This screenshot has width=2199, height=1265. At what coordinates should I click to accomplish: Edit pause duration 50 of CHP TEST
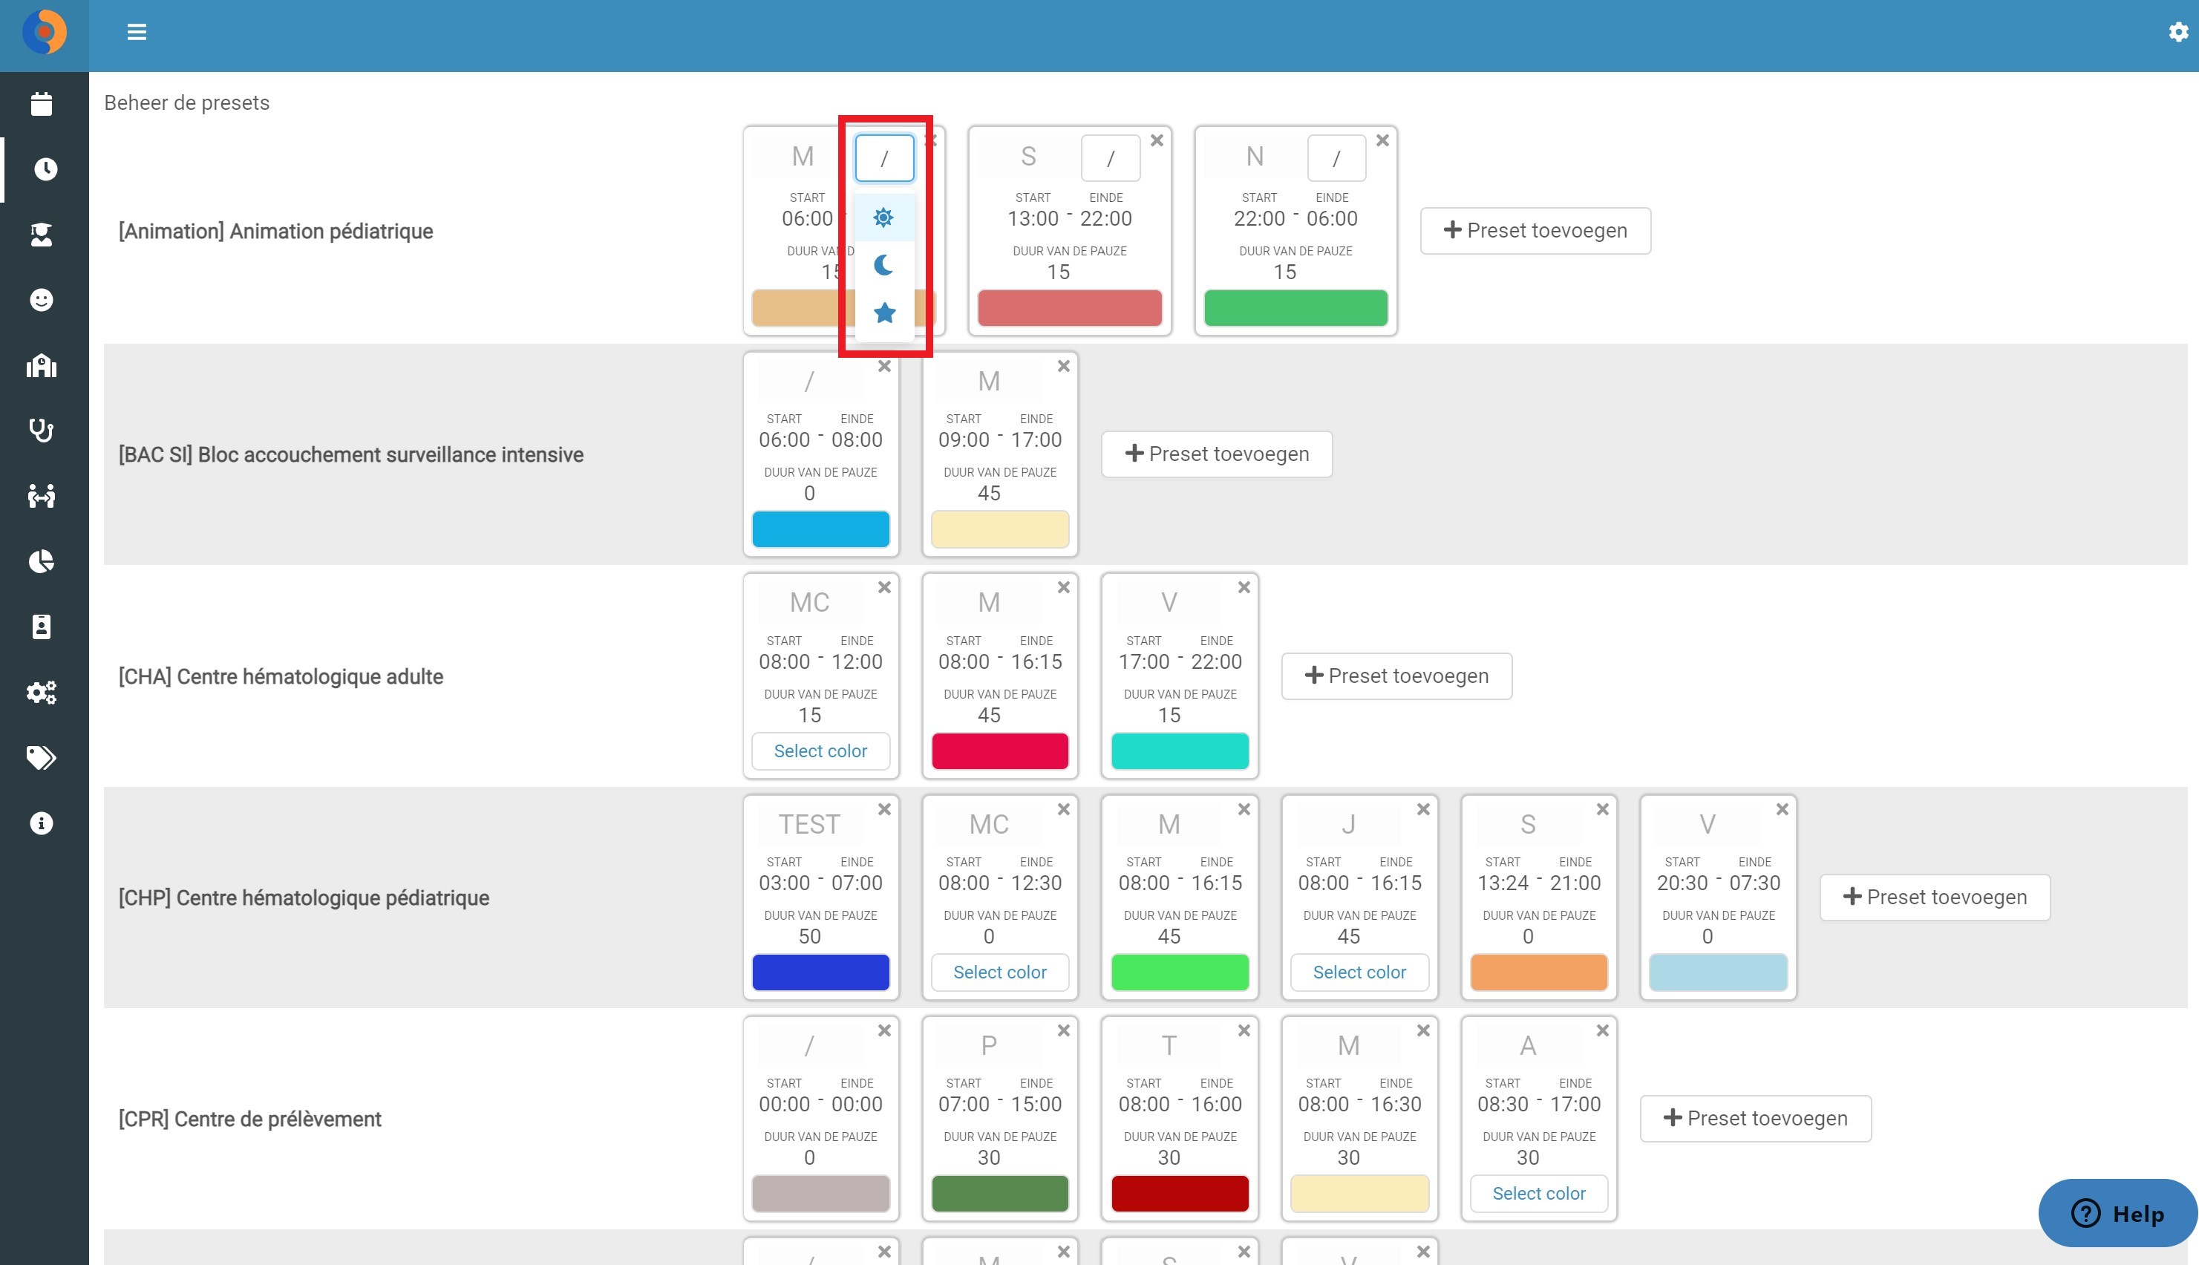point(809,937)
